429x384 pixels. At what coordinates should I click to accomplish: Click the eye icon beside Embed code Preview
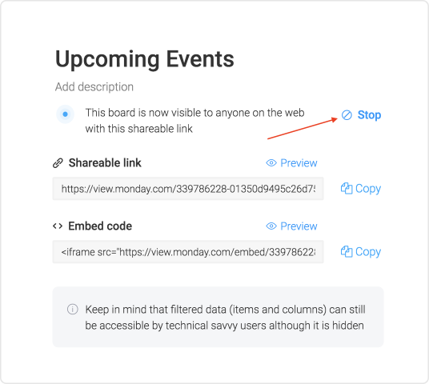pyautogui.click(x=271, y=226)
